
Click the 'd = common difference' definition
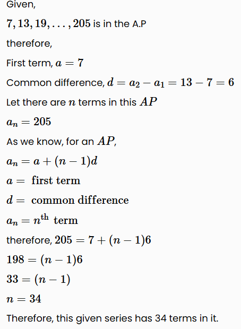pyautogui.click(x=67, y=200)
